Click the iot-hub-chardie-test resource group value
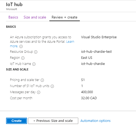The image size is (136, 129). click(96, 52)
